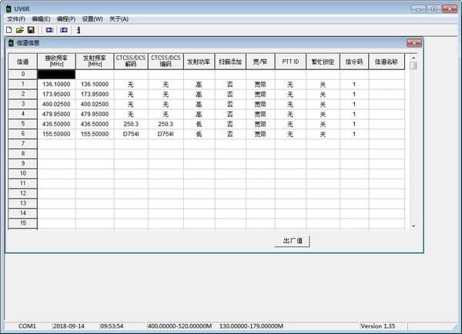Click receive frequency 479.95000 in row 4
Image resolution: width=462 pixels, height=334 pixels.
pos(56,114)
